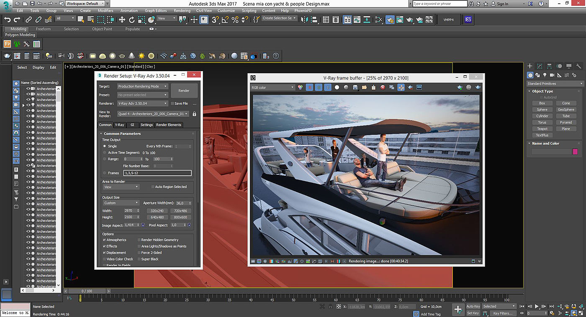The height and width of the screenshot is (317, 586).
Task: Switch to the GI tab in Render Setup
Action: [x=132, y=125]
